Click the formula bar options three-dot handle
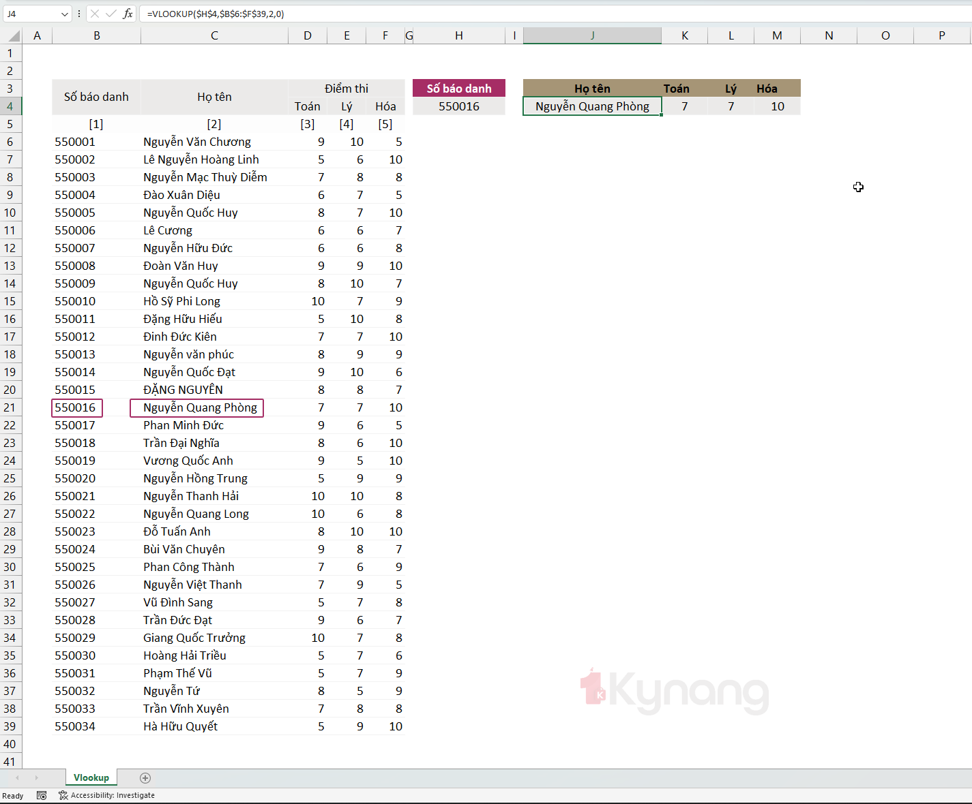The width and height of the screenshot is (972, 804). (79, 14)
